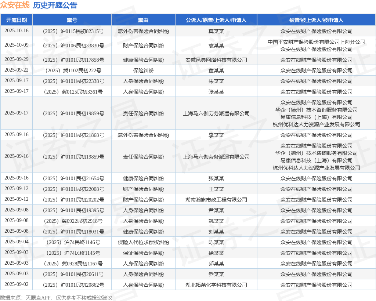Select plaintiff 董某某
The image size is (376, 301).
point(216,70)
